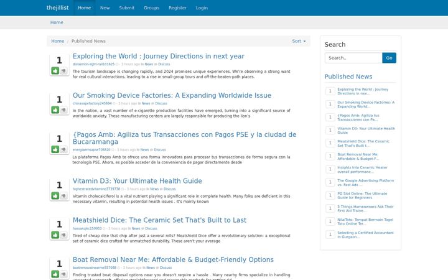Viewport: 448px width, 280px height.
Task: Click Home in the Published News breadcrumb
Action: tap(57, 41)
